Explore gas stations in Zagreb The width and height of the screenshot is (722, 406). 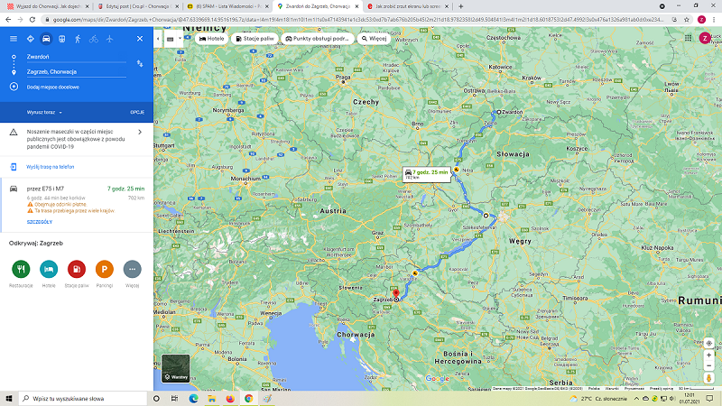pos(78,268)
